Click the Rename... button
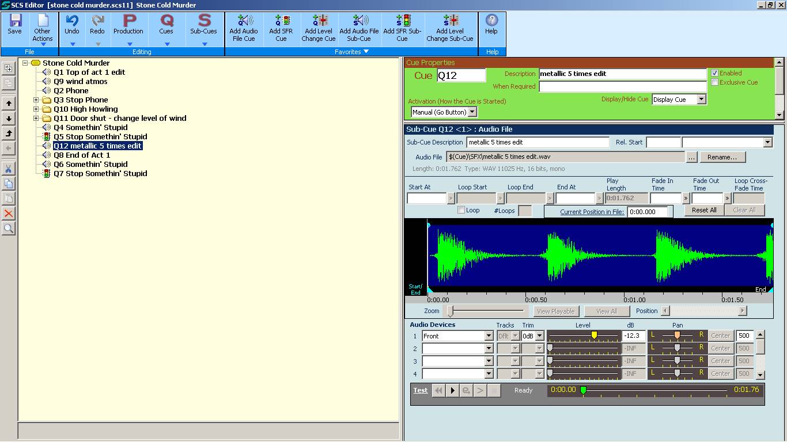The image size is (787, 442). [x=722, y=157]
